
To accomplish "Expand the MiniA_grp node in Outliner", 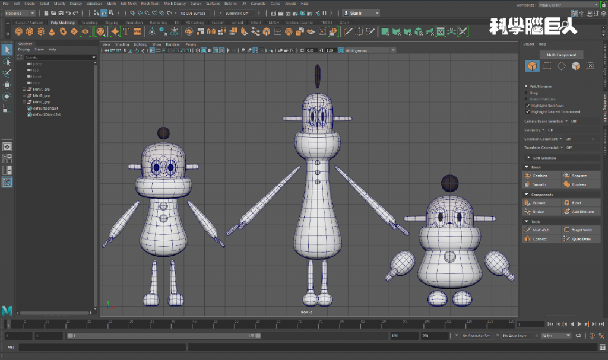I will click(24, 89).
